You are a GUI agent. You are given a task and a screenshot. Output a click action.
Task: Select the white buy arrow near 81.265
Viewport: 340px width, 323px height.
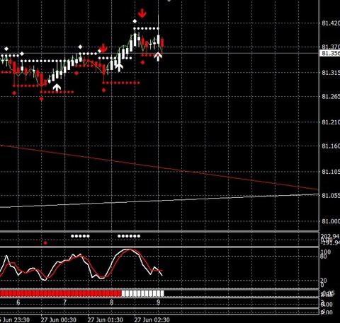click(57, 87)
